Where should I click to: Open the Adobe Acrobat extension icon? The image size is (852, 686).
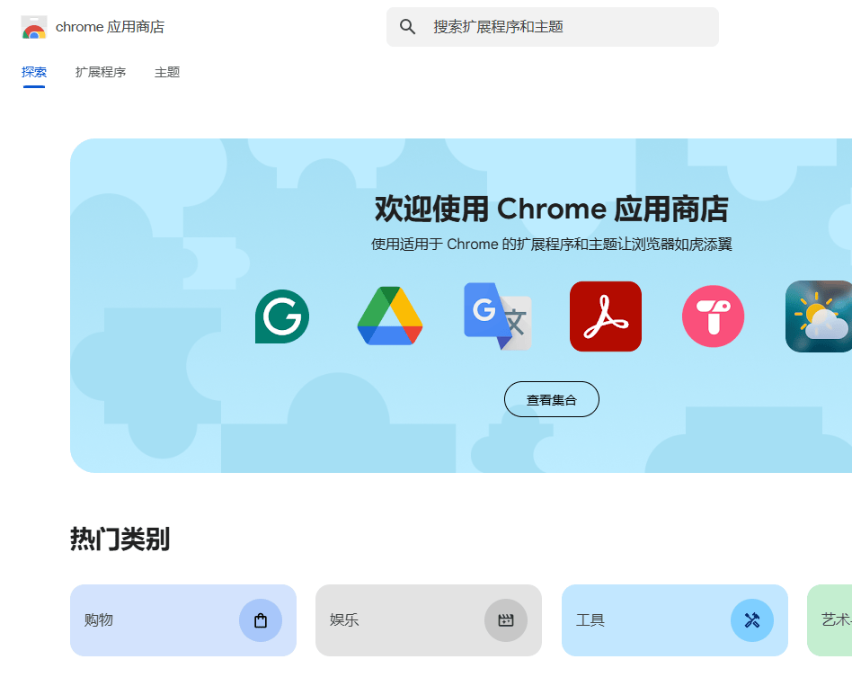[x=606, y=316]
